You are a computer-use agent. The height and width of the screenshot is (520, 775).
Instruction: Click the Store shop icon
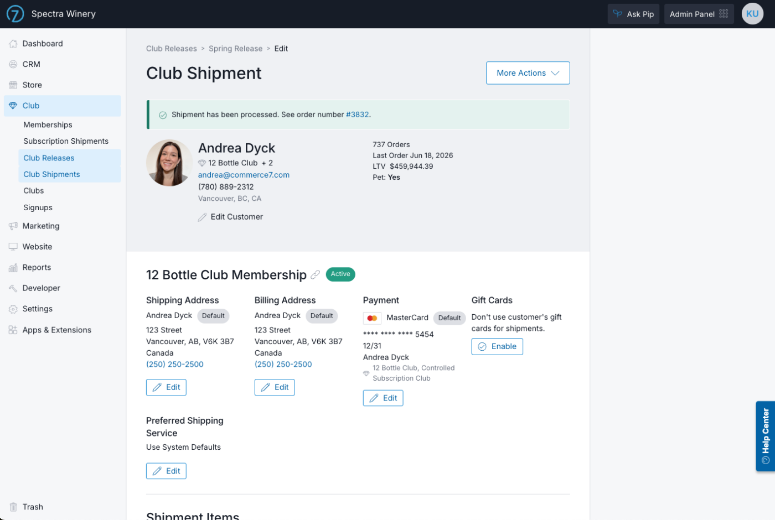(x=13, y=85)
